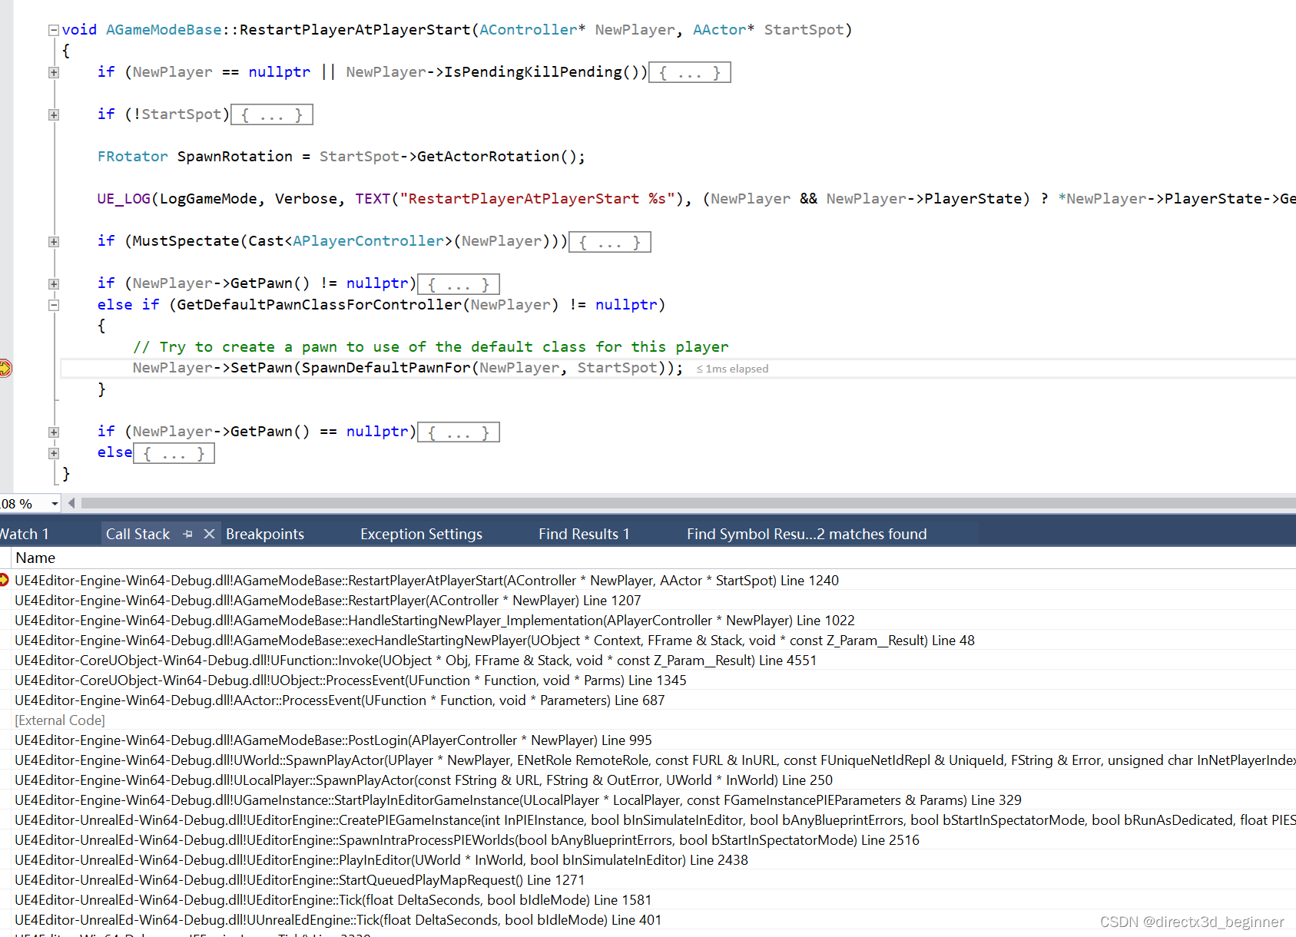Click the 'Try to create a pawn' comment
The width and height of the screenshot is (1296, 937).
coord(430,347)
